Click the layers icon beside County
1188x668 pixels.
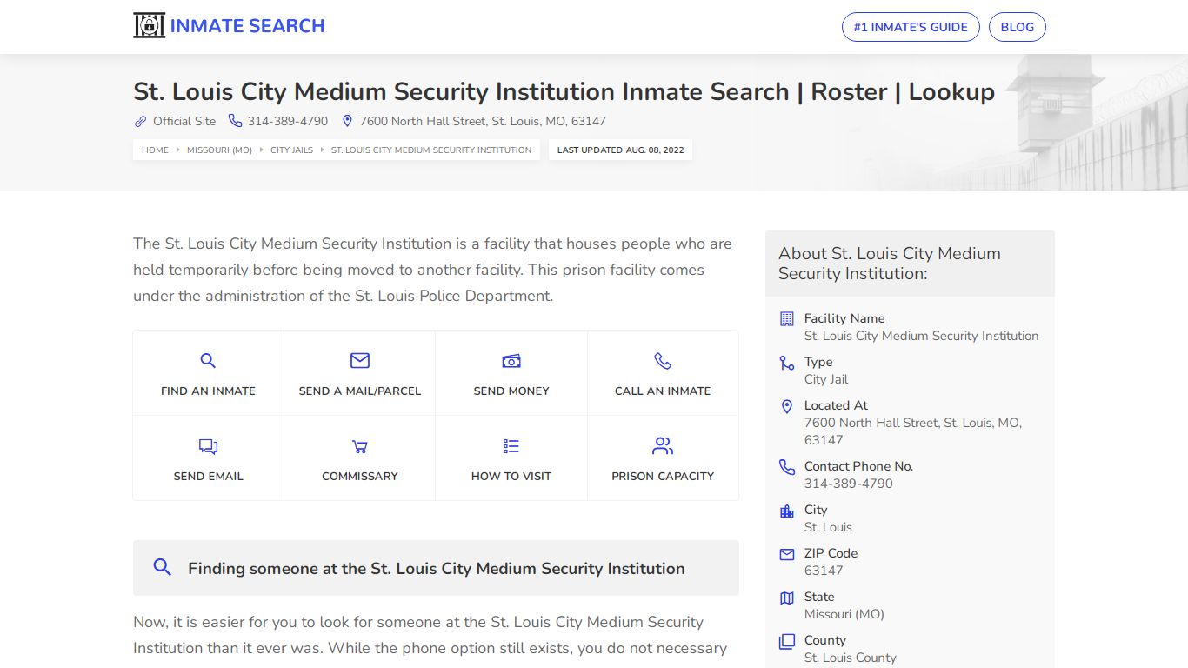(787, 641)
